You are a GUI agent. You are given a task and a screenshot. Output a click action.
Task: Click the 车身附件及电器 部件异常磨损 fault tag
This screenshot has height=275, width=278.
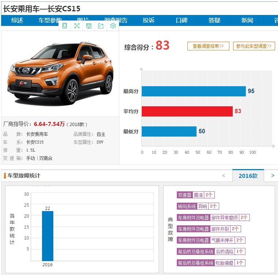tap(213, 218)
